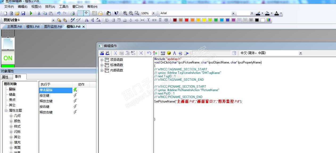Open the Arial font name dropdown
This screenshot has height=153, width=336.
click(233, 13)
